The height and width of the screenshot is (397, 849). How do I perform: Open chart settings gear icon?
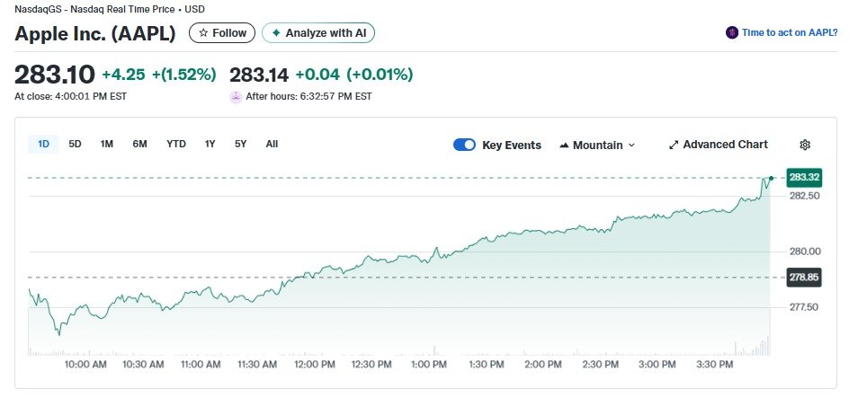(805, 145)
